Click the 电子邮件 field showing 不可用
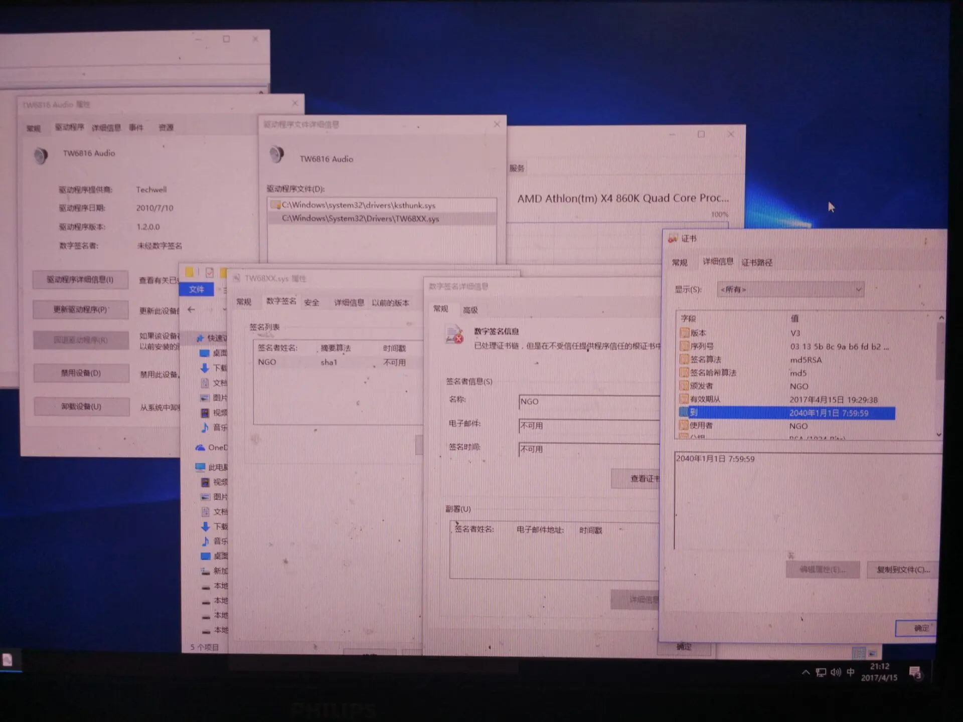Screen dimensions: 963x722 (589, 426)
